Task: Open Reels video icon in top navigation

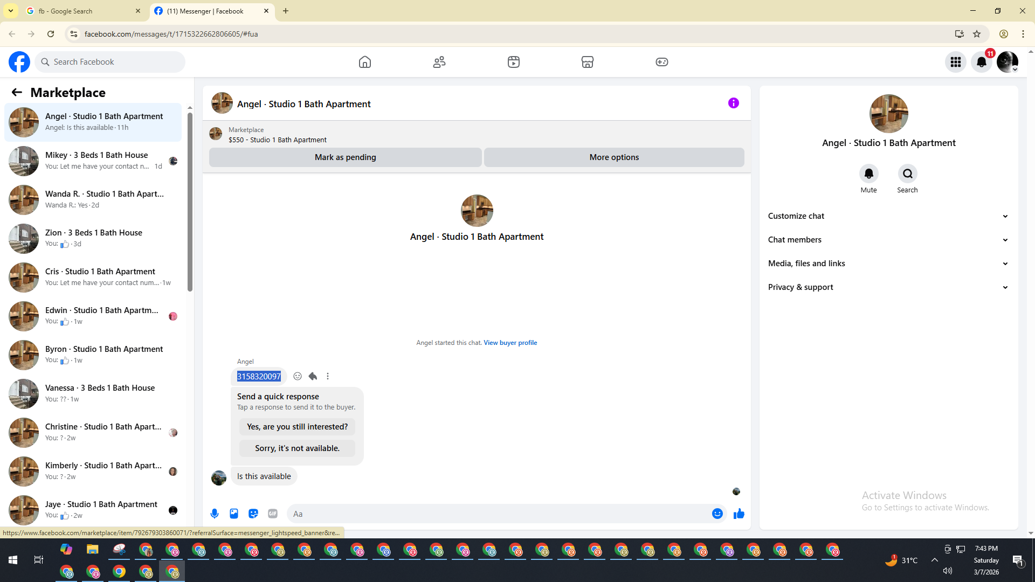Action: (514, 62)
